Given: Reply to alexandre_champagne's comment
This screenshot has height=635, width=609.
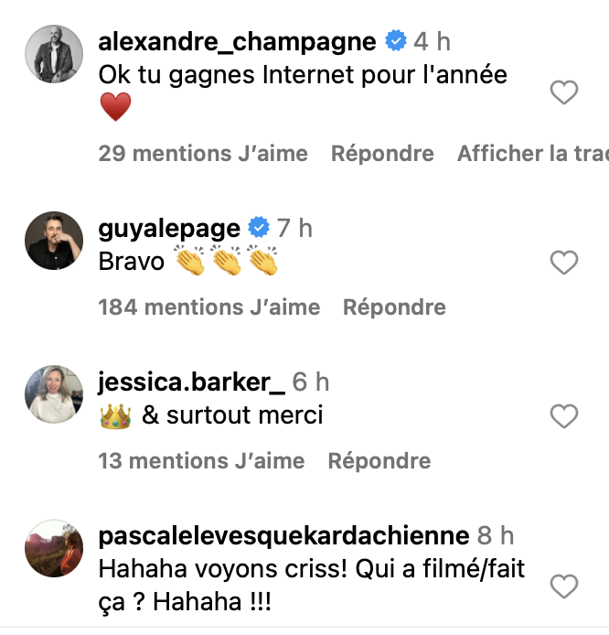Looking at the screenshot, I should 382,155.
